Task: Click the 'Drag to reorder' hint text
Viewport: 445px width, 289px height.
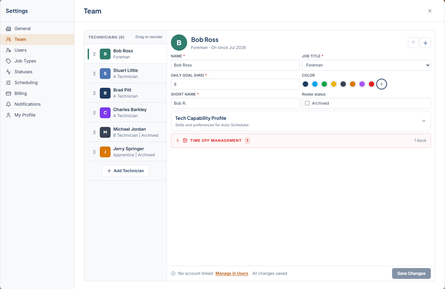Action: (x=149, y=37)
